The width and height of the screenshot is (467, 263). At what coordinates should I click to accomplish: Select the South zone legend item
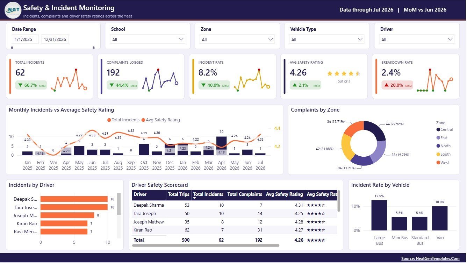click(443, 154)
